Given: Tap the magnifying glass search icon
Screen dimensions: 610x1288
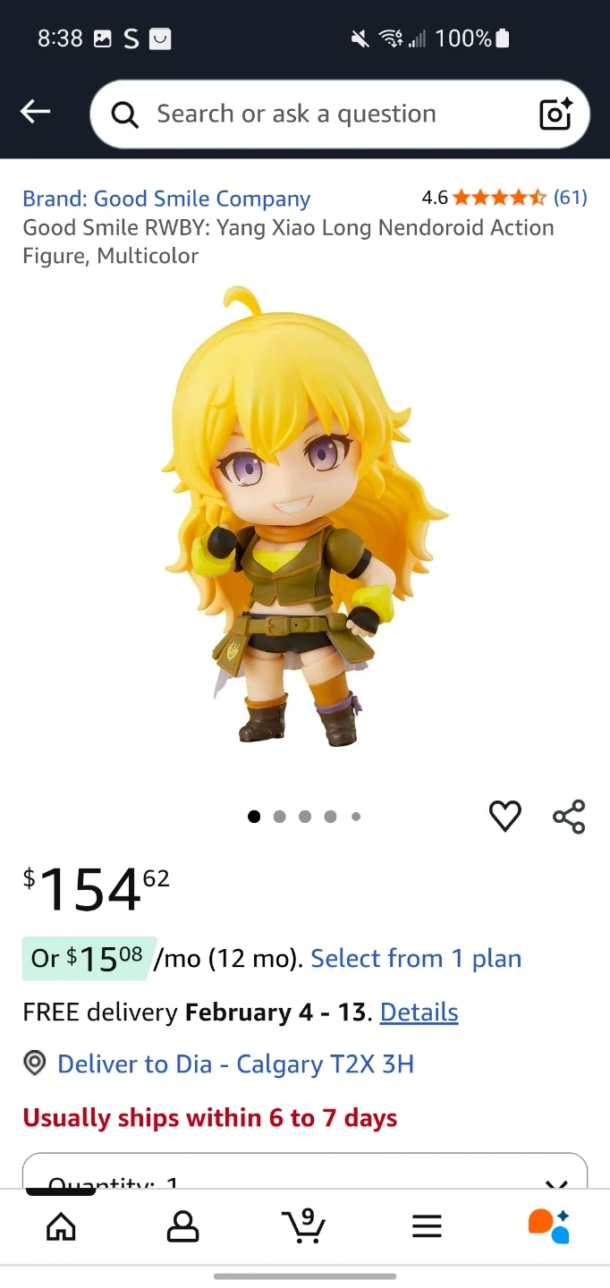Looking at the screenshot, I should point(125,114).
